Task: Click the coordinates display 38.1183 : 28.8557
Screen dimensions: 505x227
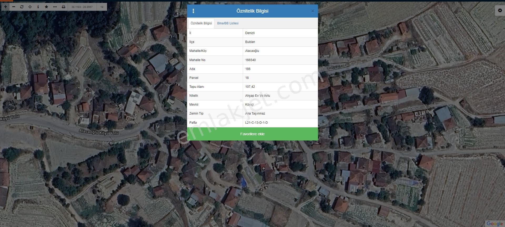Action: (x=82, y=7)
